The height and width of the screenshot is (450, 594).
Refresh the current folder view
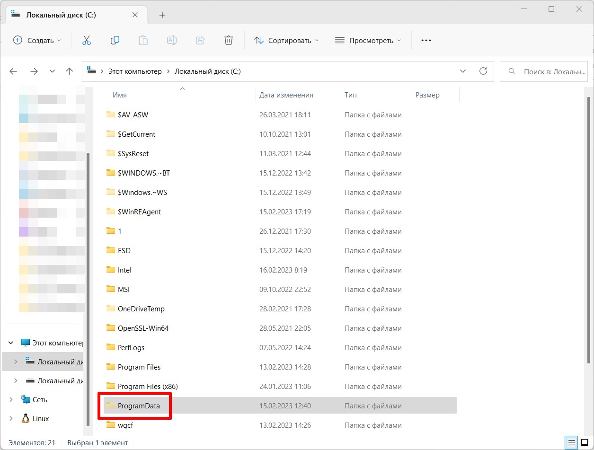point(483,71)
